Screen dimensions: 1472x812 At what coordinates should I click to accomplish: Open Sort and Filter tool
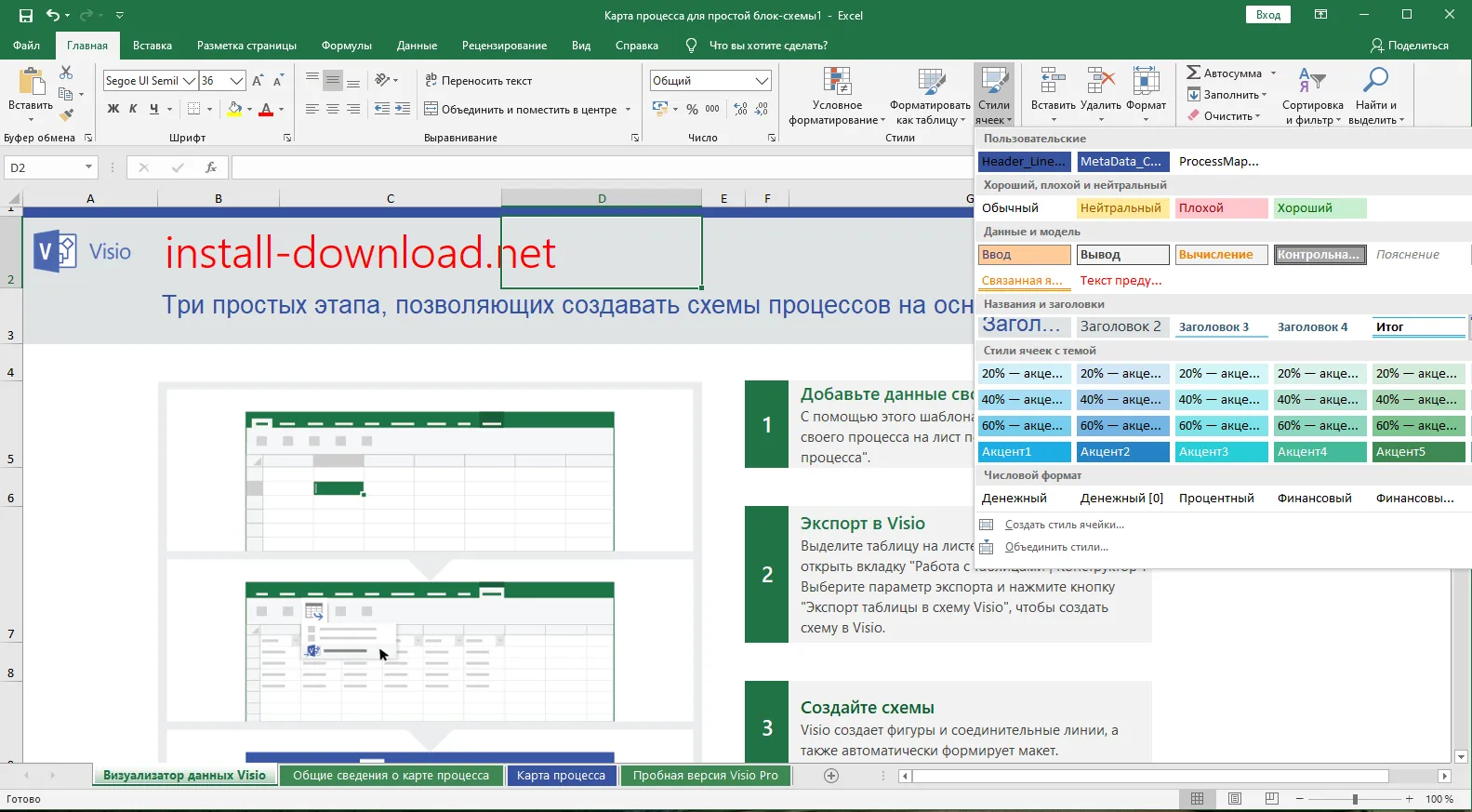(x=1312, y=96)
